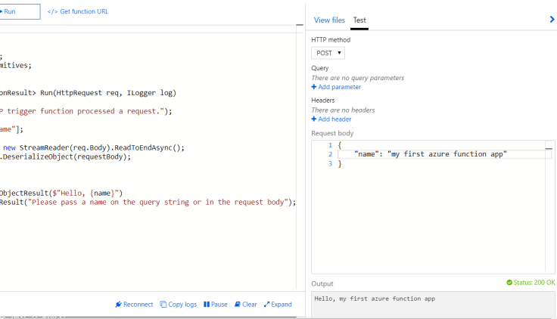Pause the log streaming
This screenshot has width=557, height=319.
click(x=216, y=305)
